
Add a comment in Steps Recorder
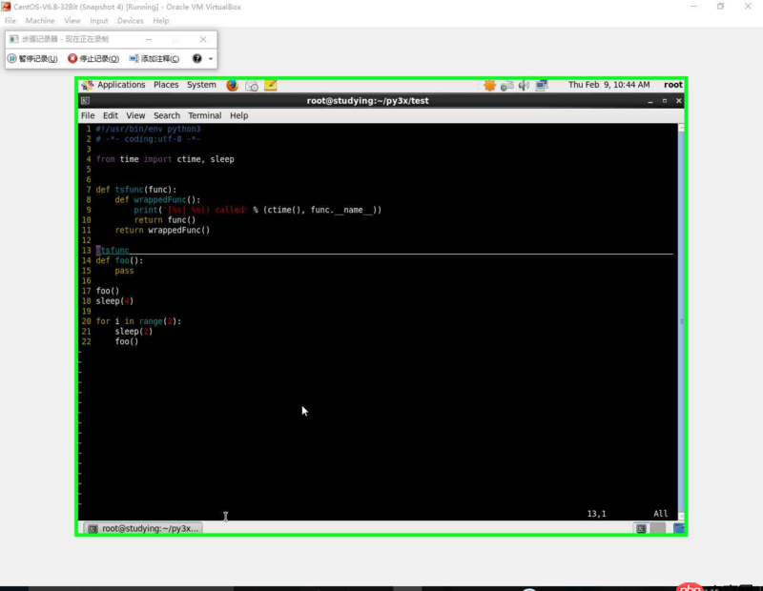(155, 58)
